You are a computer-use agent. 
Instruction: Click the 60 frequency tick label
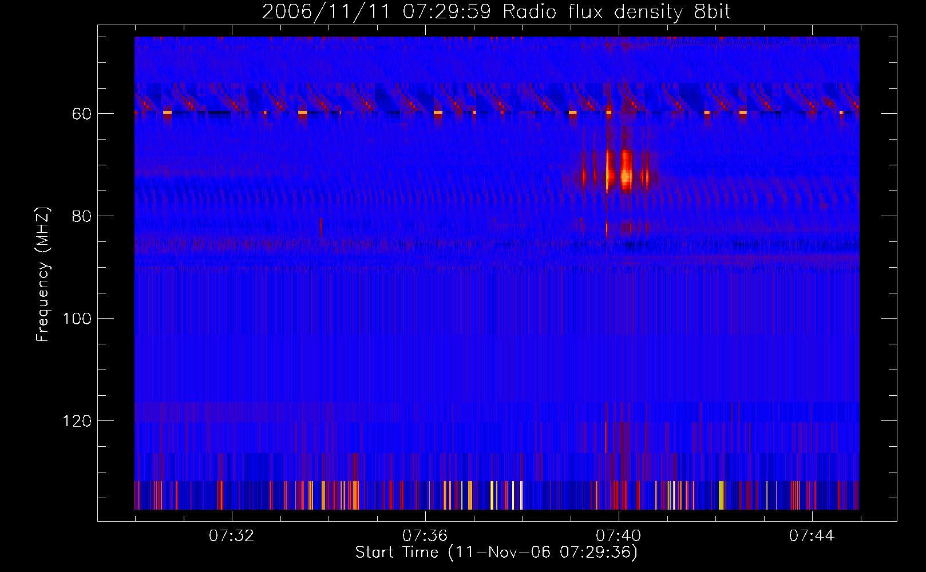[x=81, y=114]
